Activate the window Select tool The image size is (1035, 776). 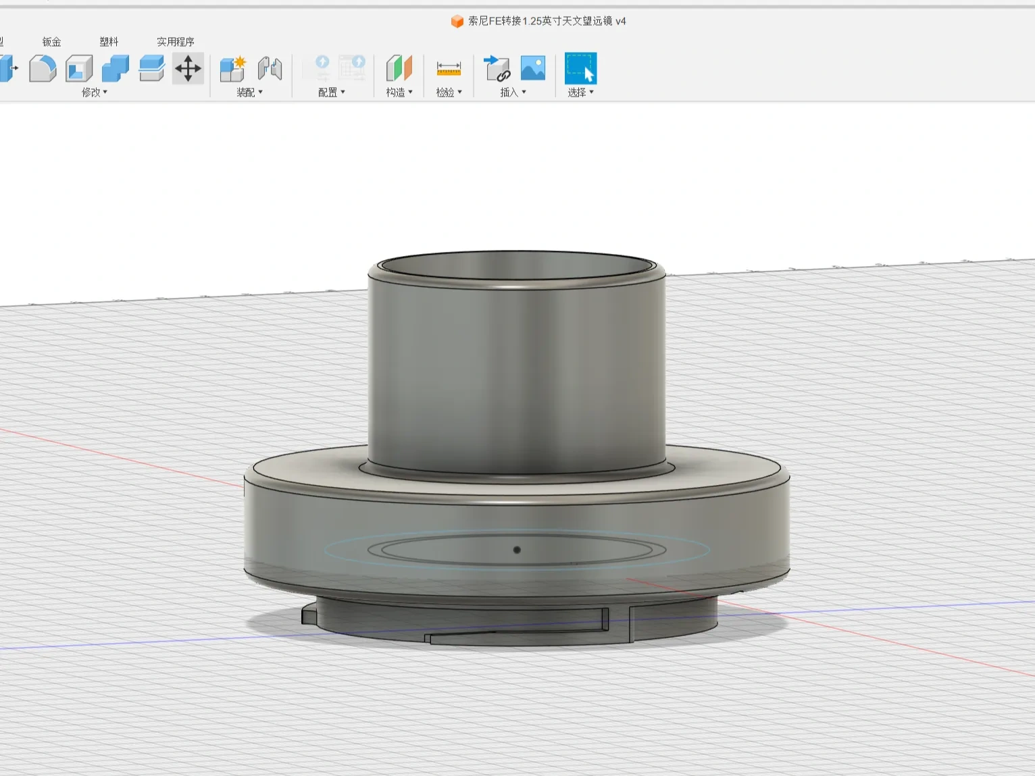(x=580, y=68)
